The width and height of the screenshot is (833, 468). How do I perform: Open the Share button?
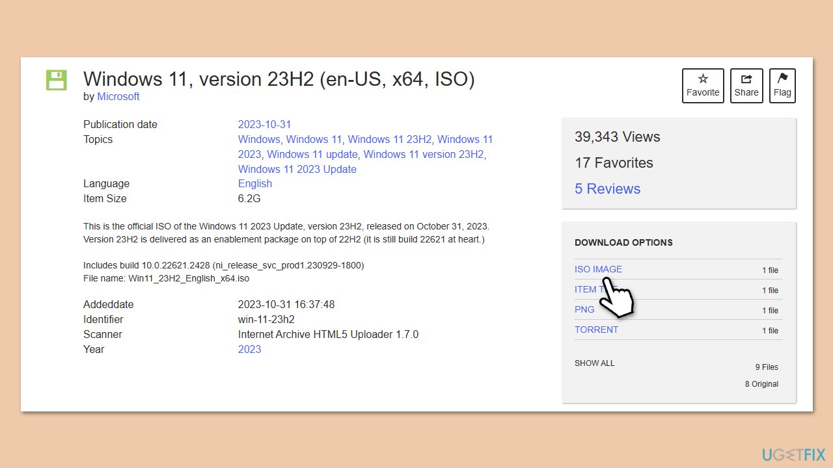click(x=746, y=86)
